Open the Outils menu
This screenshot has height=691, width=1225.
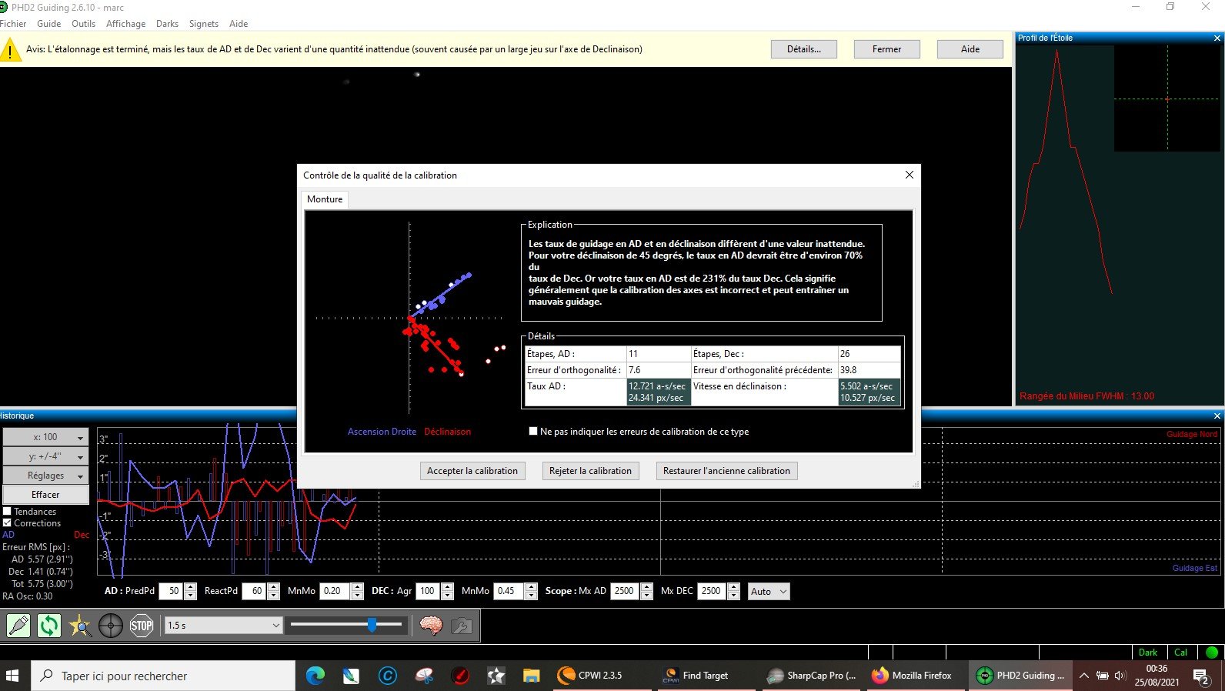coord(83,24)
